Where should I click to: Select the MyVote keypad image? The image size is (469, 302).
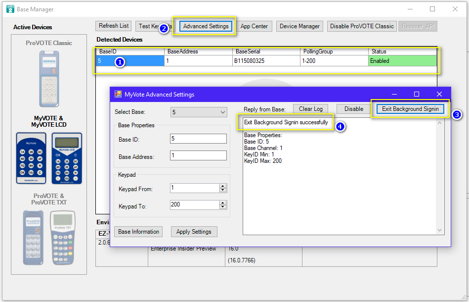click(31, 158)
